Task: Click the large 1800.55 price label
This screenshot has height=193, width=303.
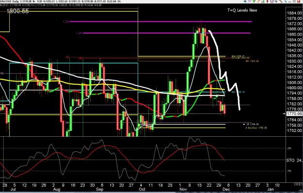Action: coord(18,11)
